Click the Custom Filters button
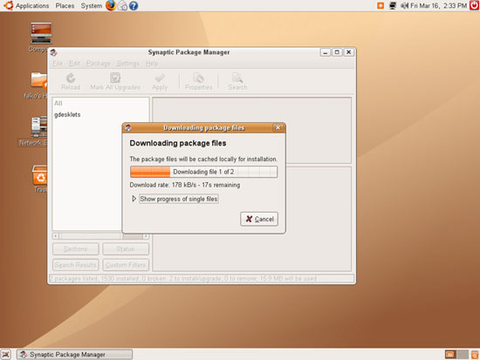 coord(126,265)
